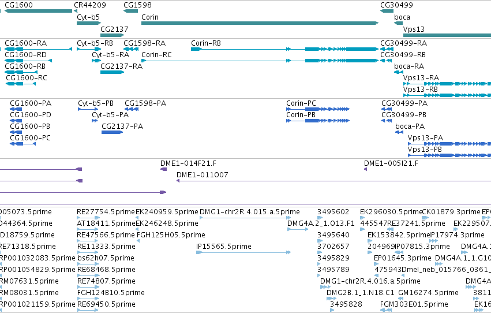Screen dimensions: 491x313
Task: Select the CG1600-RB transcript
Action: 21,72
